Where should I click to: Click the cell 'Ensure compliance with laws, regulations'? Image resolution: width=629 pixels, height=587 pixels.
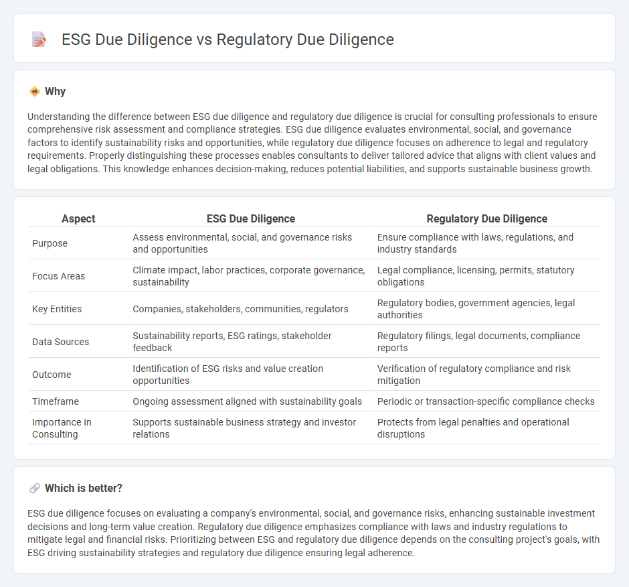click(x=486, y=243)
